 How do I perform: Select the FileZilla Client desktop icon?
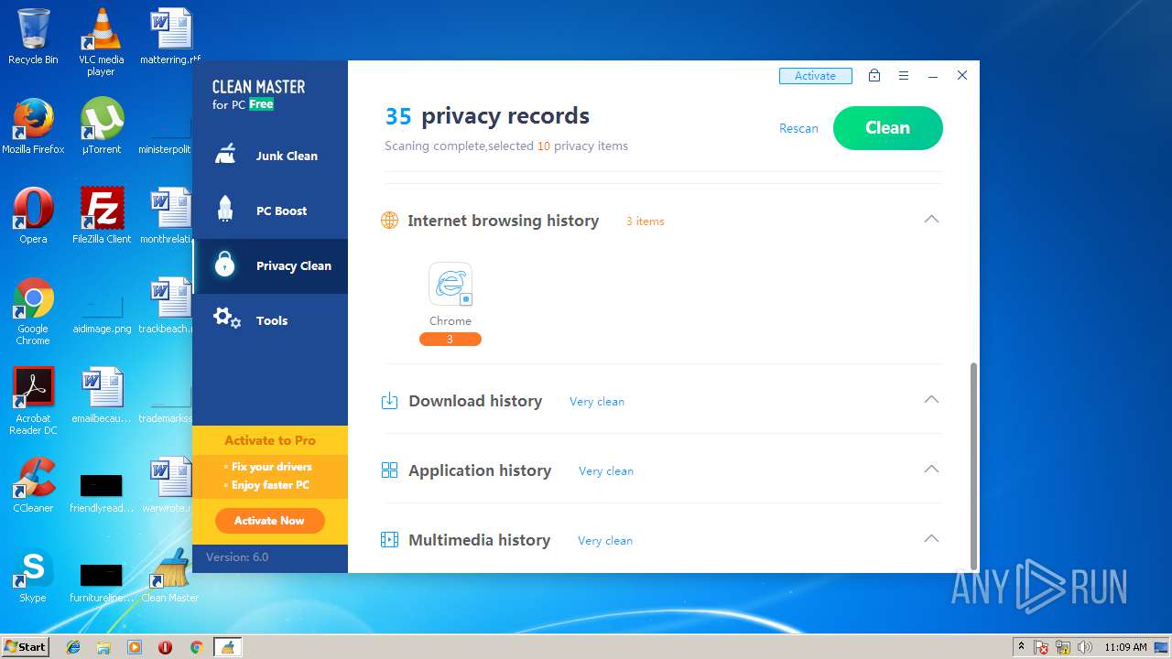pyautogui.click(x=101, y=216)
